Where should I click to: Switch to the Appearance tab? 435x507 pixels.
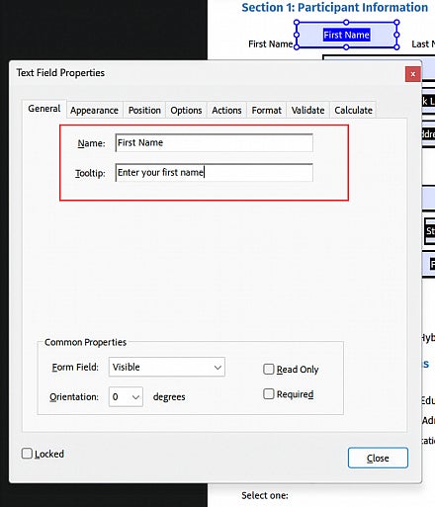tap(94, 110)
